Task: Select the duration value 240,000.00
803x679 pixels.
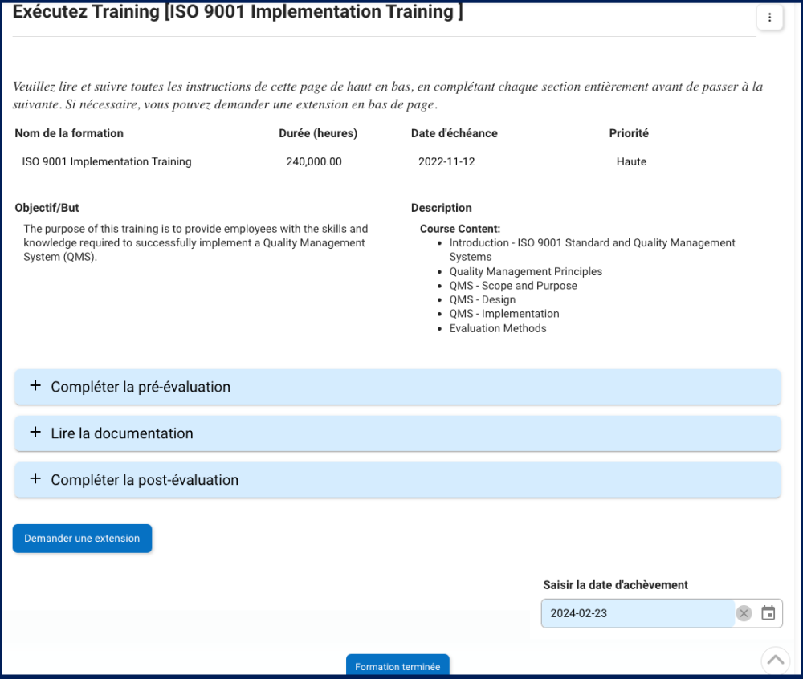Action: tap(313, 161)
